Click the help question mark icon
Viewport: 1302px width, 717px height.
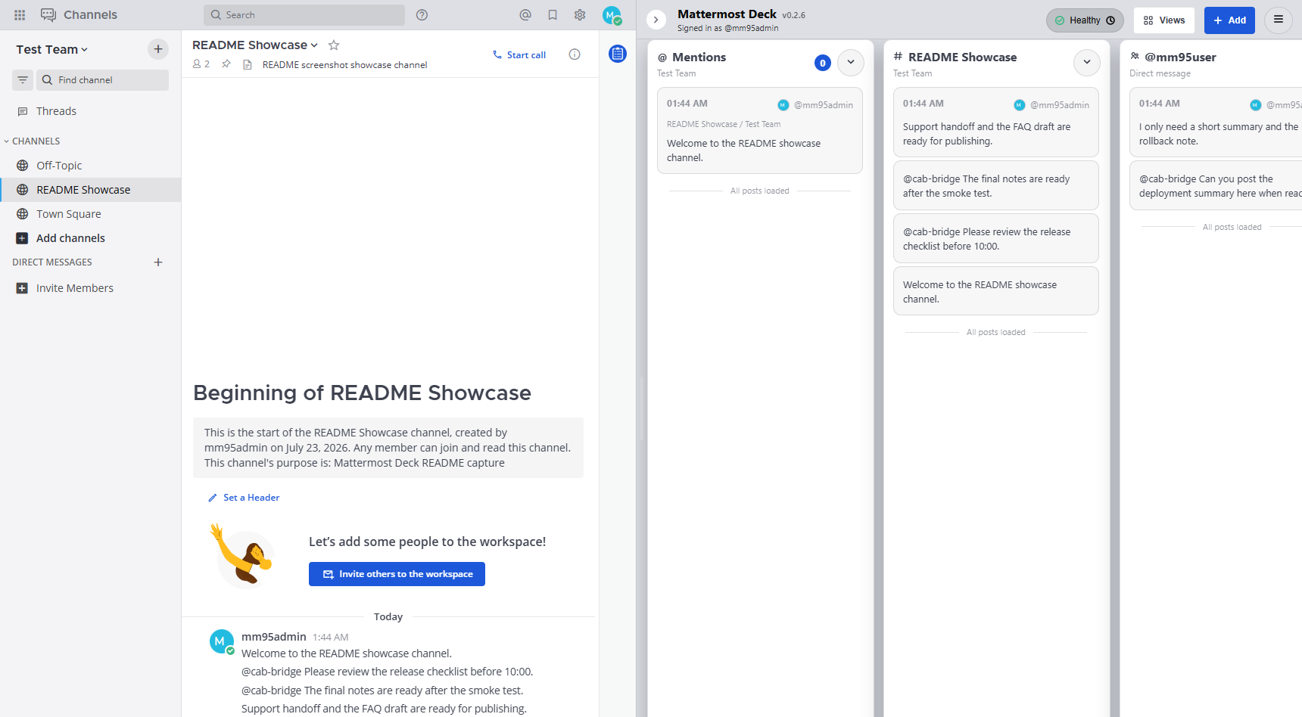422,15
